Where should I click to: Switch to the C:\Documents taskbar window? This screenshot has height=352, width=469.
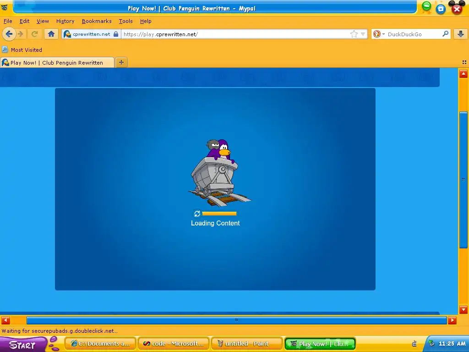100,344
